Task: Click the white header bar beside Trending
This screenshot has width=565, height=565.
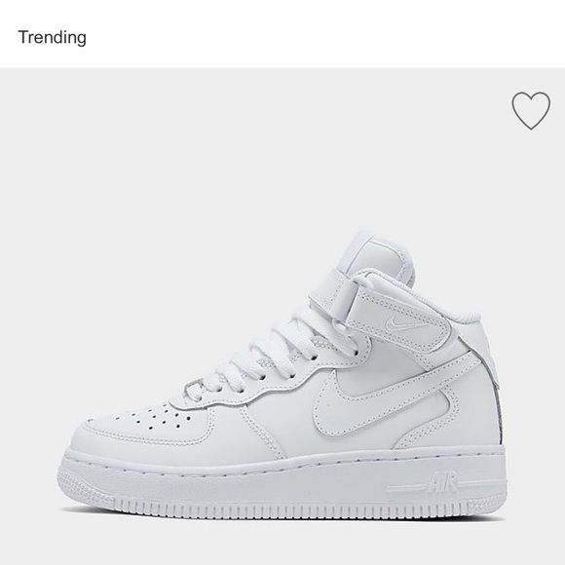Action: (324, 34)
